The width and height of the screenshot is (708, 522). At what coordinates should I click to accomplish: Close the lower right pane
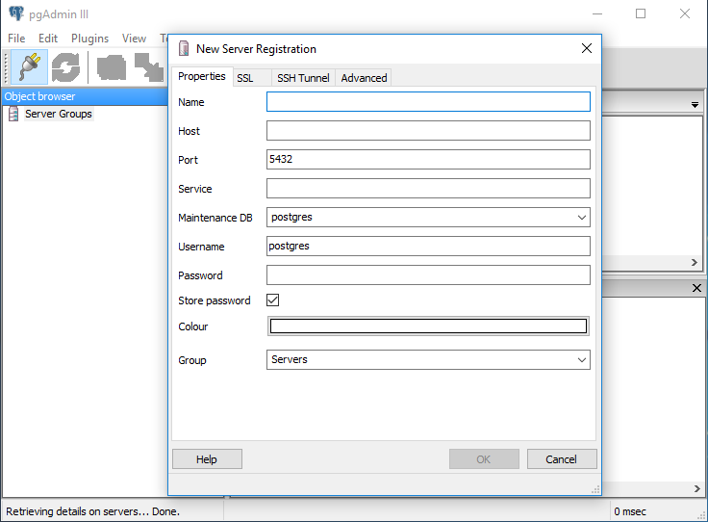(696, 288)
